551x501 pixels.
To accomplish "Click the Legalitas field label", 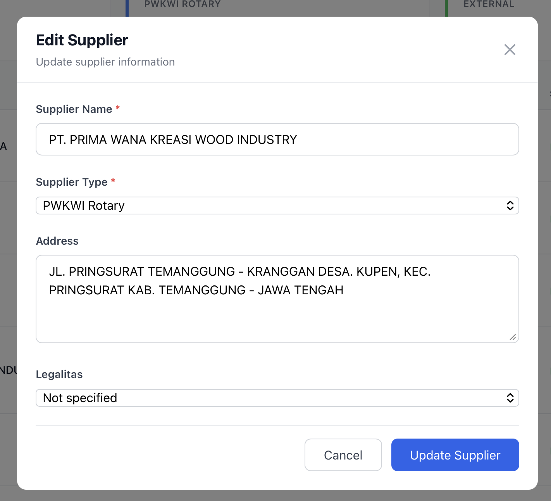I will [x=59, y=375].
